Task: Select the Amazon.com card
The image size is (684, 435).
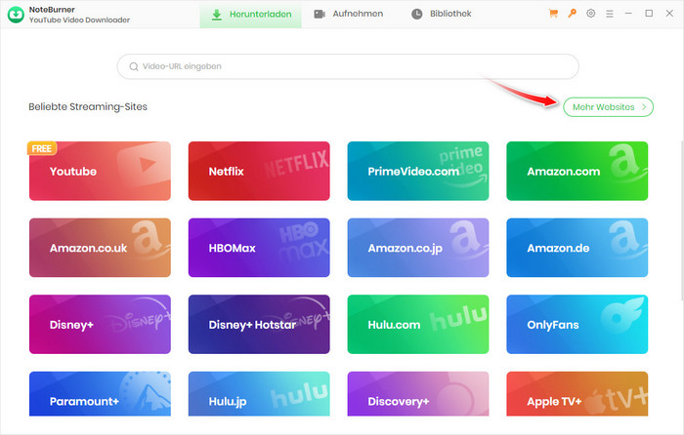Action: click(x=577, y=171)
